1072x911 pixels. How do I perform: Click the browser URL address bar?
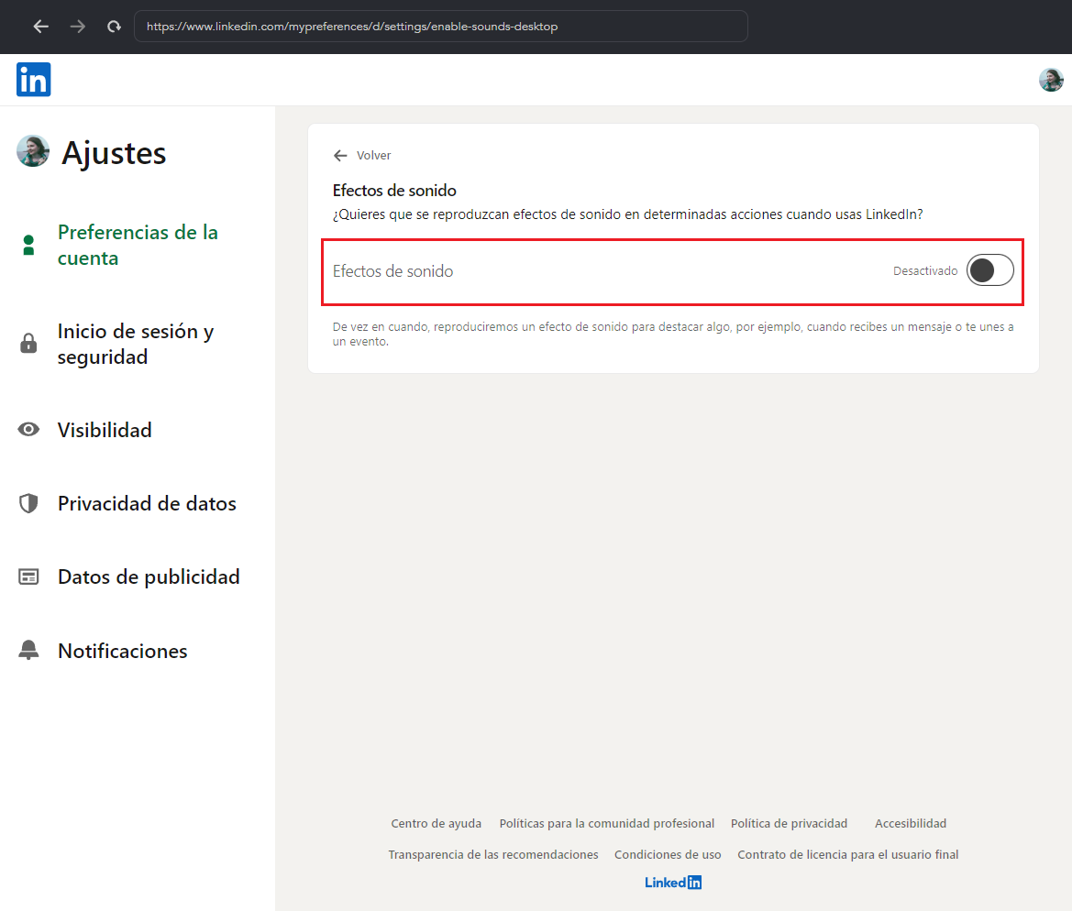point(440,27)
